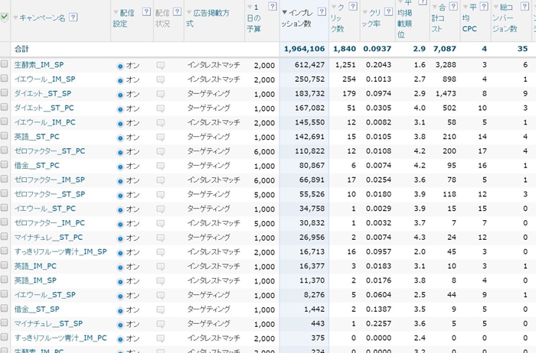Open the イエウール_IM_SP campaign link
536x353 pixels.
point(44,79)
